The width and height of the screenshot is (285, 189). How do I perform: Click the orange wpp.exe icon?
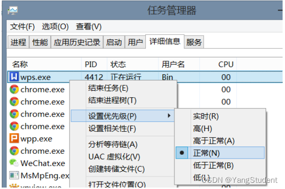14,138
